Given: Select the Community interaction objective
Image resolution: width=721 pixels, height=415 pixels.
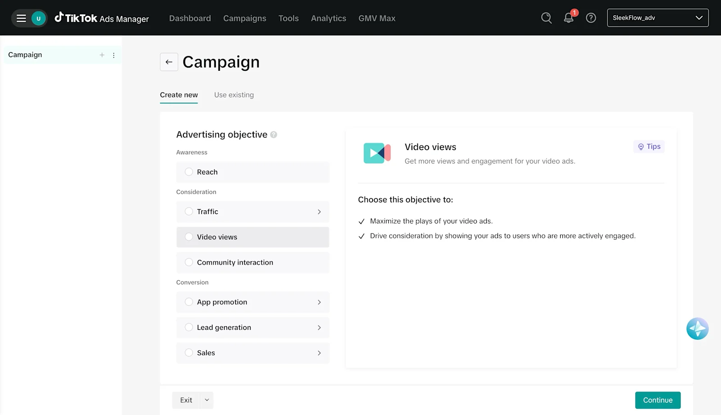Looking at the screenshot, I should coord(188,262).
